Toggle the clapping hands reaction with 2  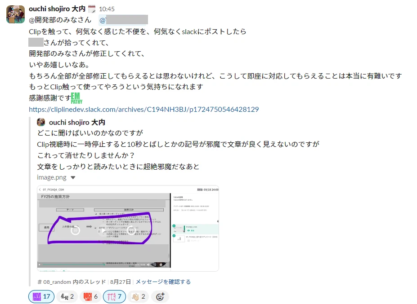click(138, 296)
